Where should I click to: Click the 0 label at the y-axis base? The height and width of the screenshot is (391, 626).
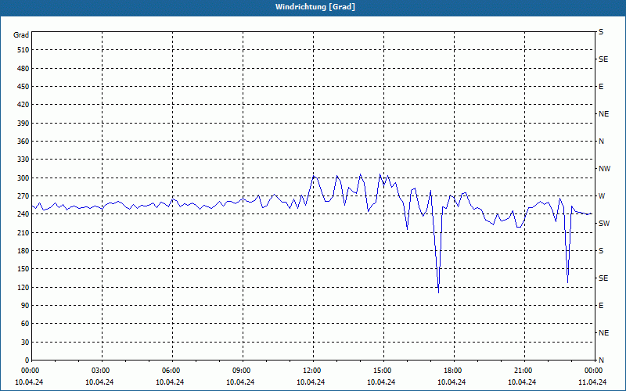pyautogui.click(x=27, y=361)
